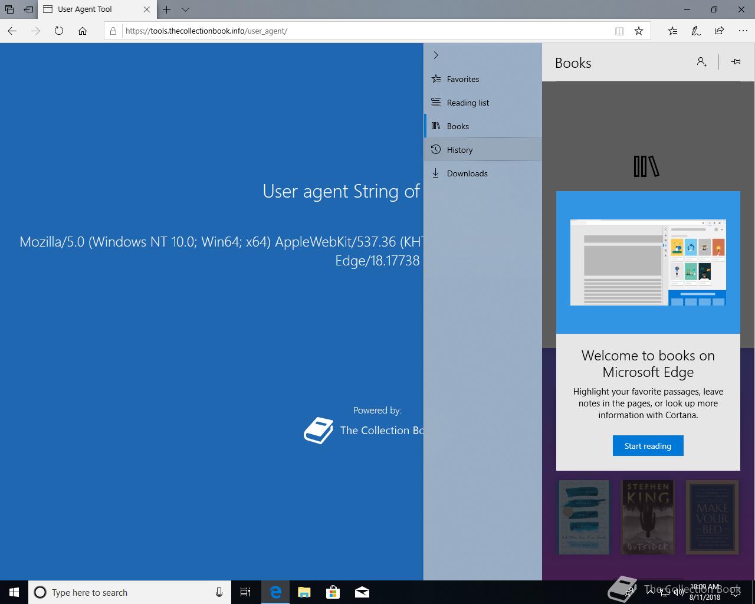Open the Windows Start menu
The height and width of the screenshot is (604, 755).
(x=14, y=592)
